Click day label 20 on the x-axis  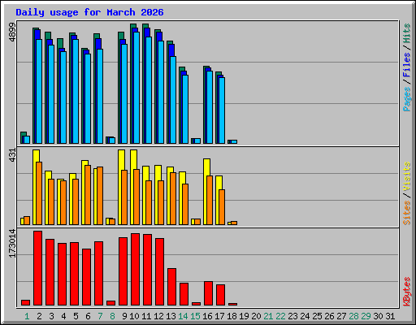[256, 316]
